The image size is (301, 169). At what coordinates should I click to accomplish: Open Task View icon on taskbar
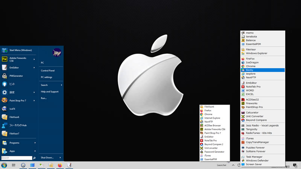(x=14, y=165)
